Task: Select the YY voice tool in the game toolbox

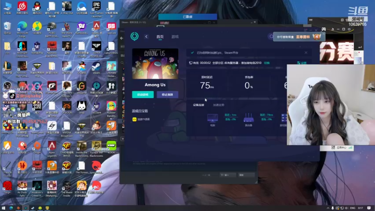Action: pos(141,119)
